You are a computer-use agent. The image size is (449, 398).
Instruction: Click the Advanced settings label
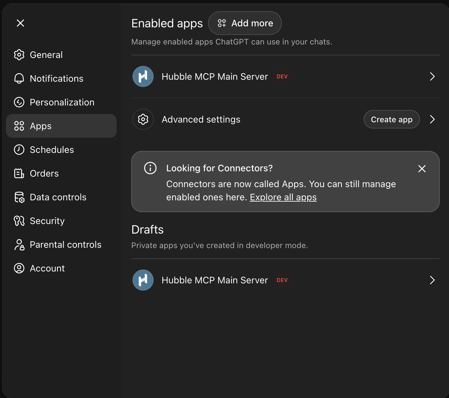201,119
